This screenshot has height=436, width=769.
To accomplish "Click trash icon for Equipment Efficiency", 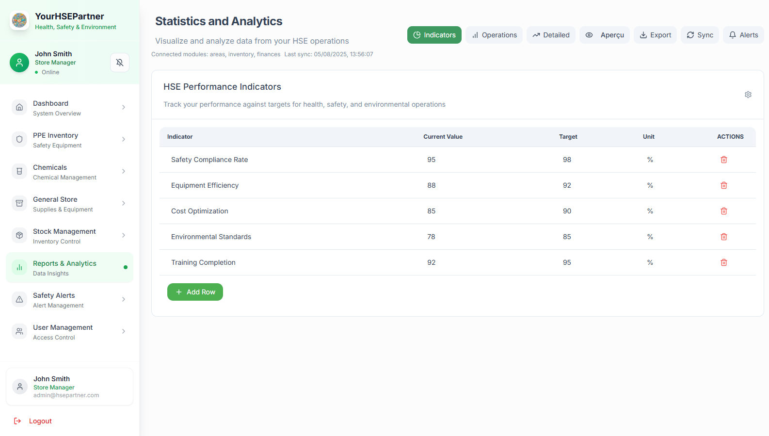I will point(723,185).
